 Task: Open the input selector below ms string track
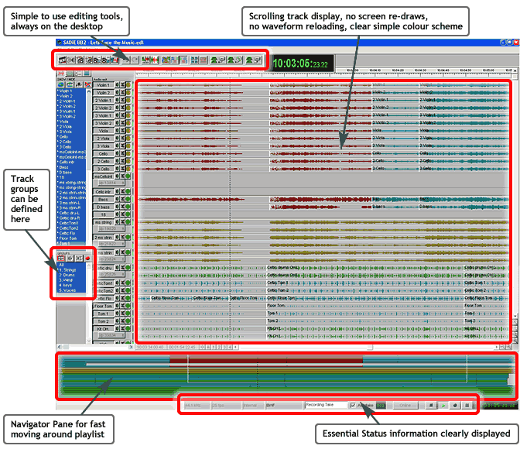(x=111, y=228)
